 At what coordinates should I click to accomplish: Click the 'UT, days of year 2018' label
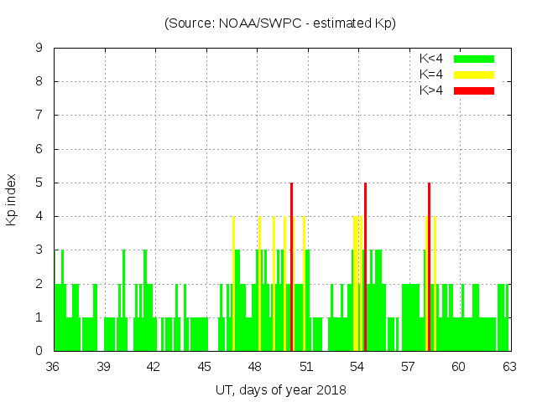(280, 389)
